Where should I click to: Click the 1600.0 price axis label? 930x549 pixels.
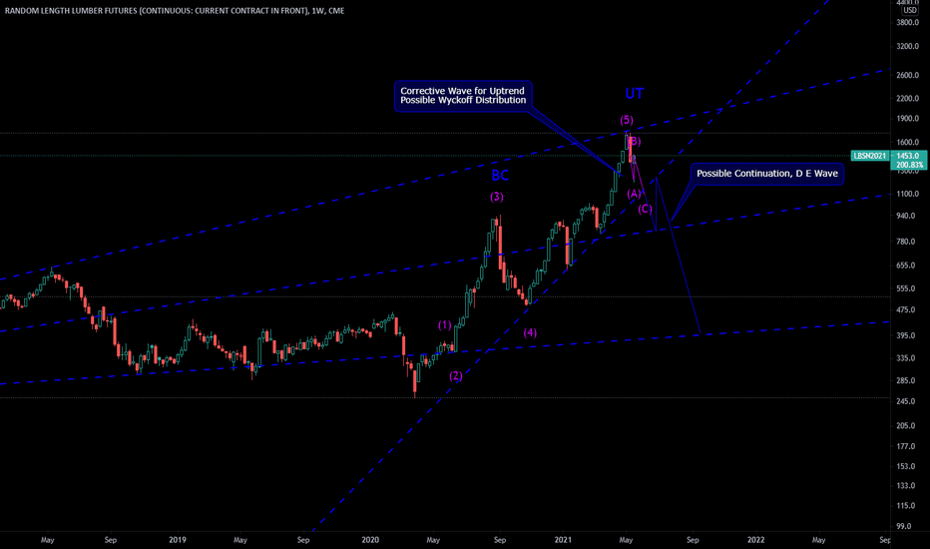point(908,143)
